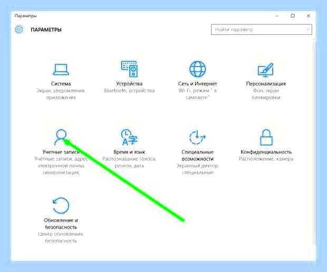Click the 'Распознавание голоса, регион, дата' description
The height and width of the screenshot is (272, 327).
[x=129, y=162]
